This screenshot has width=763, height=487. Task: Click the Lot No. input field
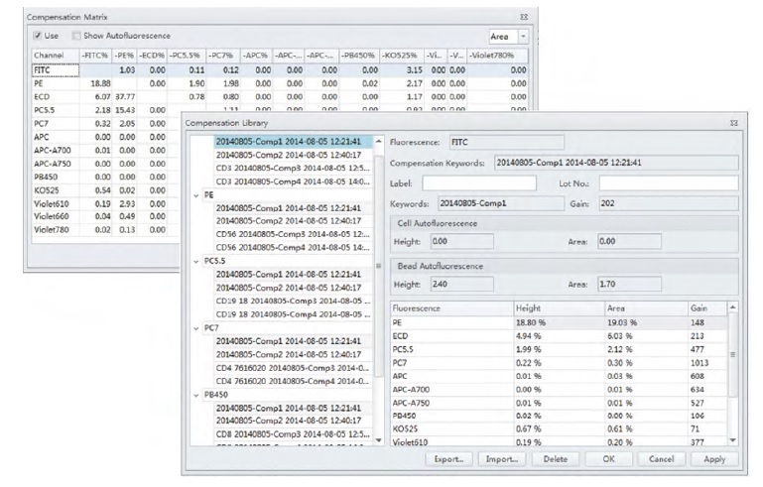669,183
